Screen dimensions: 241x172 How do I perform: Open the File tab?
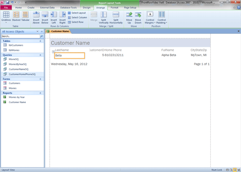6,7
